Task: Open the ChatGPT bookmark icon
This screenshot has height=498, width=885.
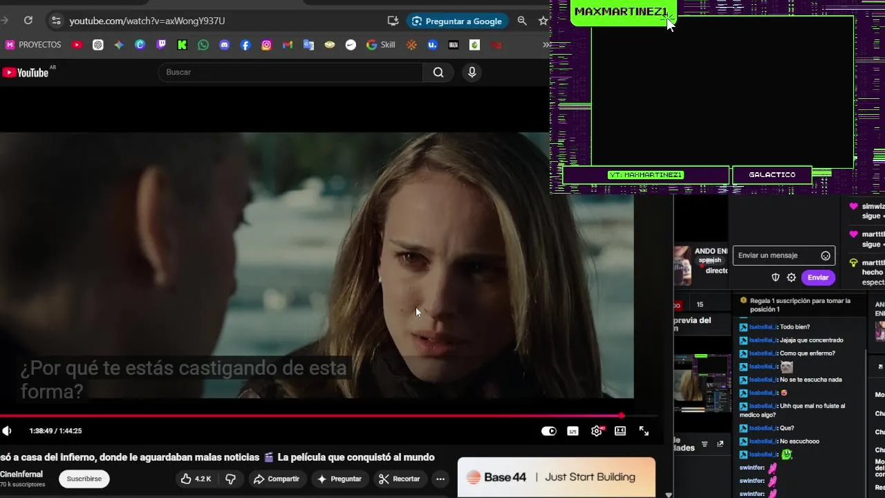Action: [98, 45]
